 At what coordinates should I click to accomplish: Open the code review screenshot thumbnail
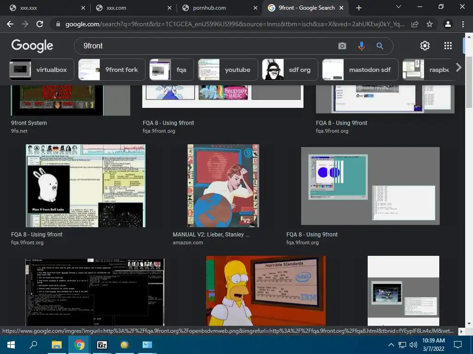(x=385, y=100)
